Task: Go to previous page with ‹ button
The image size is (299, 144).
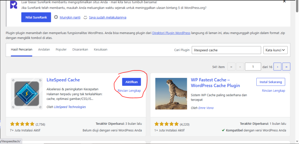Action: tap(240, 67)
